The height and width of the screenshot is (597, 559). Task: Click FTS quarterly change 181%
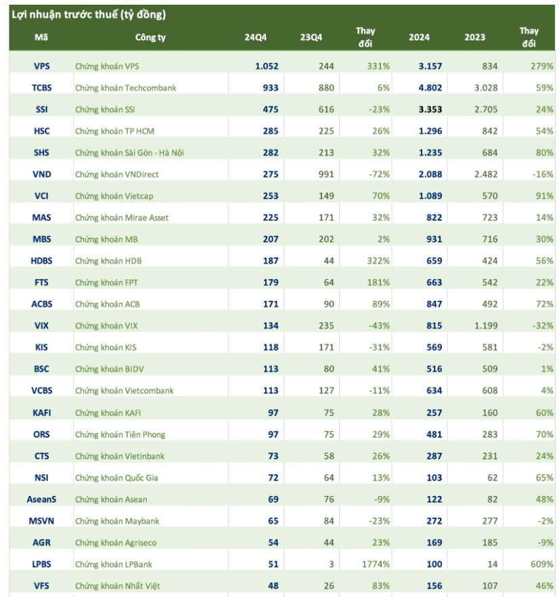378,283
